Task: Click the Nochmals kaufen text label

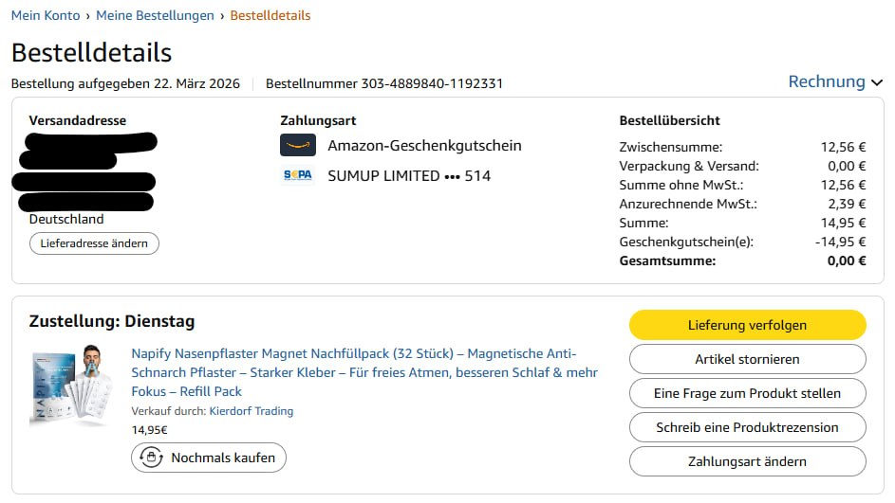Action: coord(223,458)
